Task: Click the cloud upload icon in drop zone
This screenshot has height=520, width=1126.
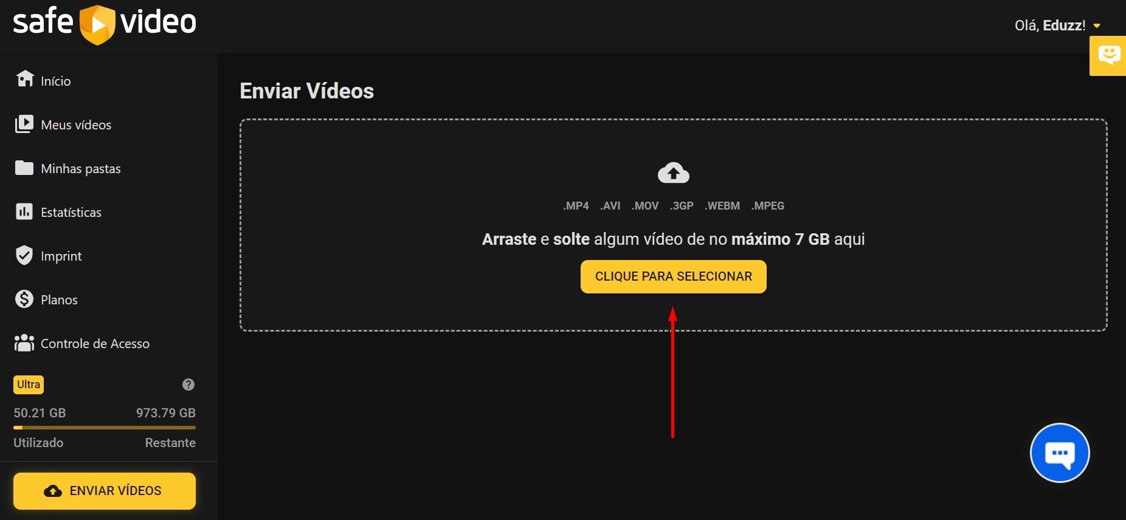Action: point(673,173)
